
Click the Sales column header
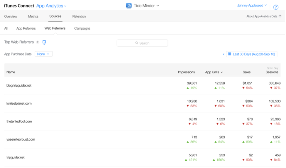coord(246,72)
